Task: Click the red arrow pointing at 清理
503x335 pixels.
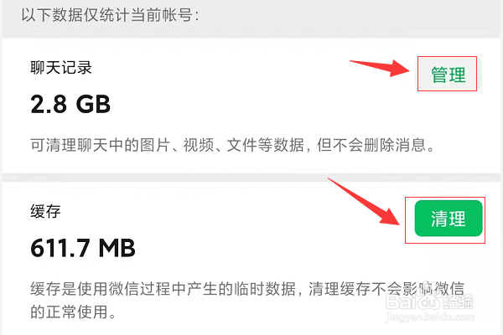Action: click(x=365, y=202)
